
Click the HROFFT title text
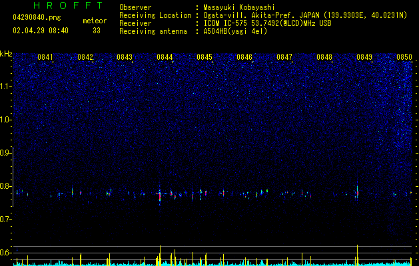click(69, 5)
